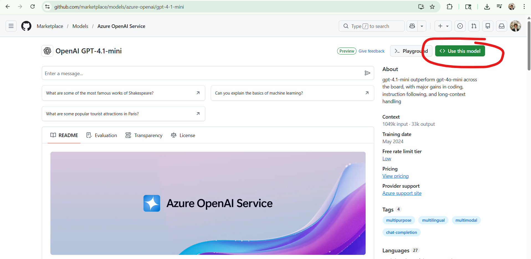Reload the current page
531x259 pixels.
point(32,7)
